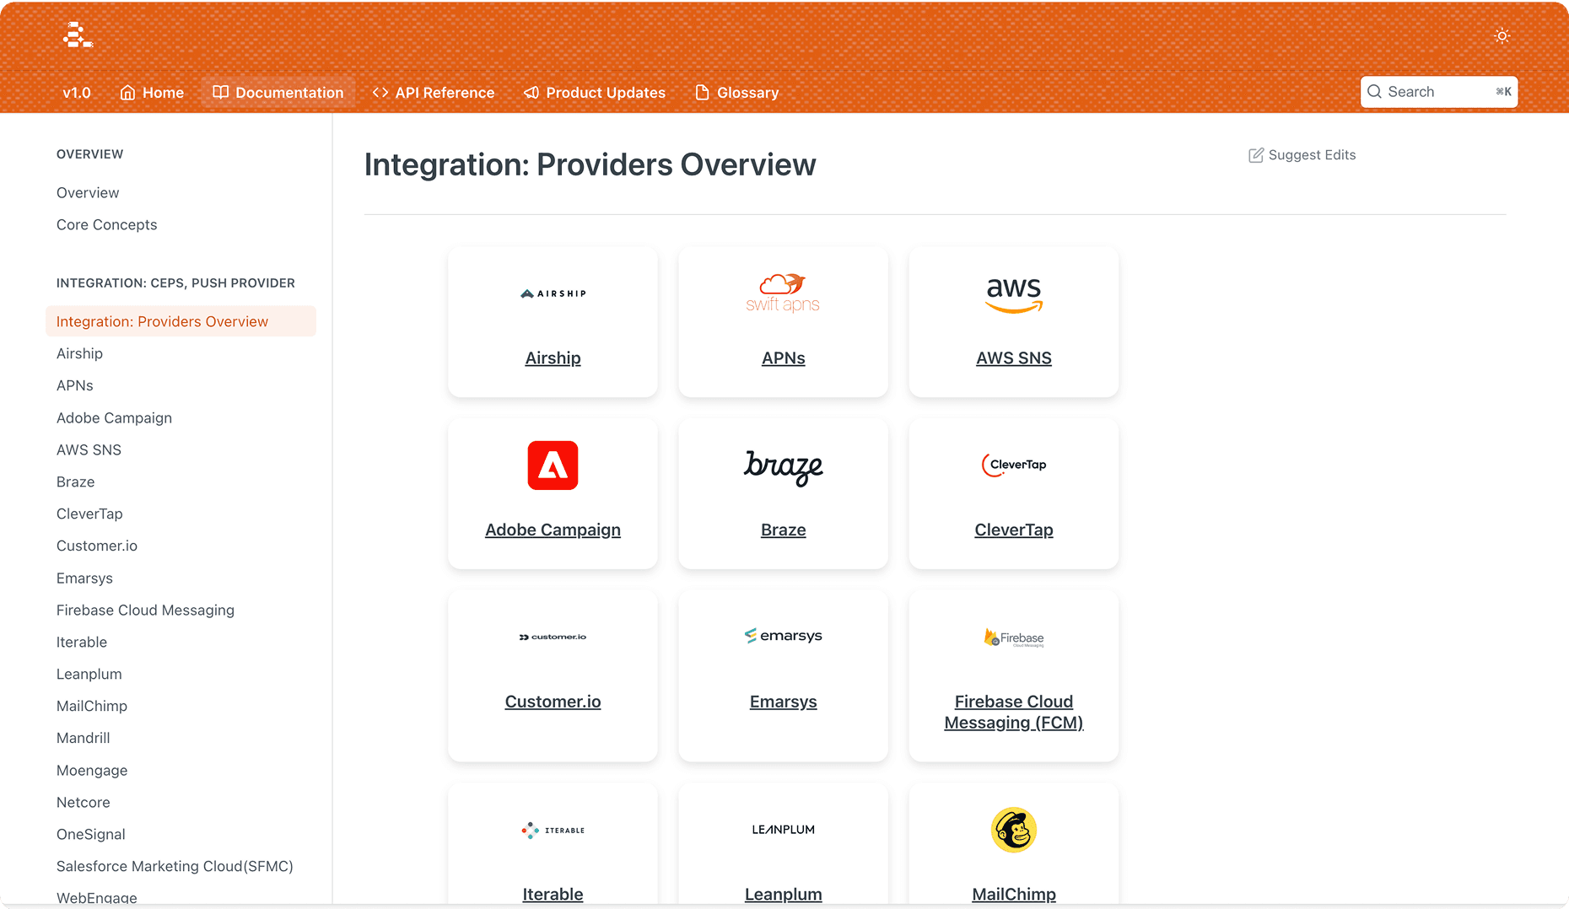Click the Product Updates megaphone icon
This screenshot has width=1569, height=909.
pos(531,93)
